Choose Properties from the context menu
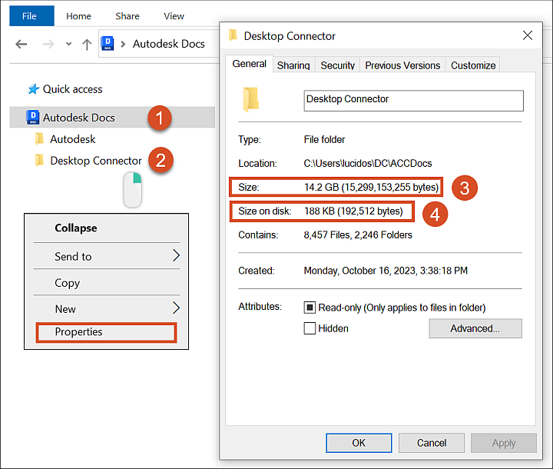 point(106,332)
